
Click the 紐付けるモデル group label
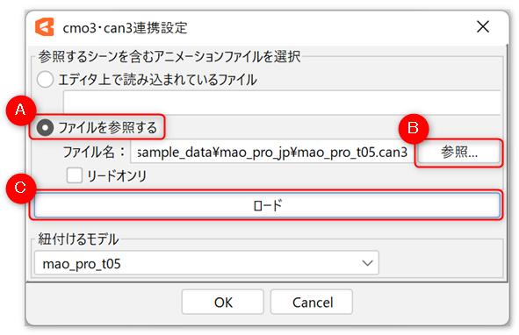pyautogui.click(x=78, y=239)
